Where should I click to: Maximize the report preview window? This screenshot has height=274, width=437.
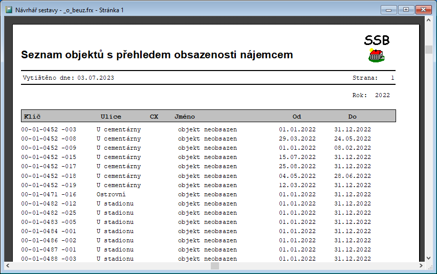pos(406,10)
